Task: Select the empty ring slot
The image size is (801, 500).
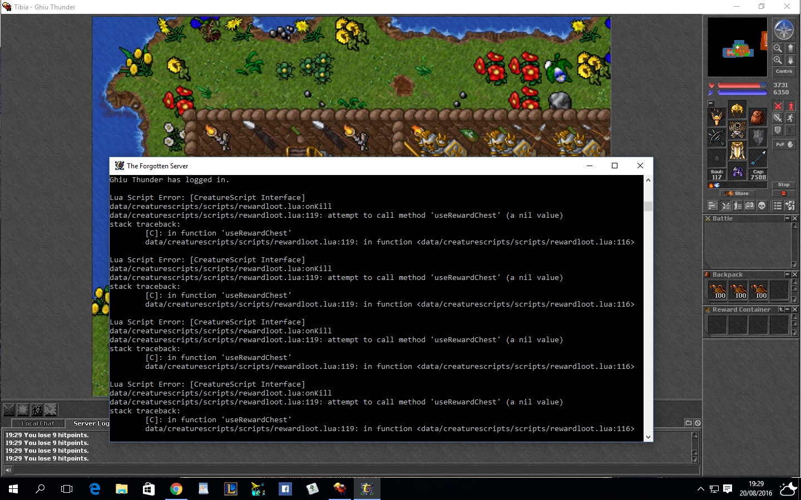Action: point(717,158)
